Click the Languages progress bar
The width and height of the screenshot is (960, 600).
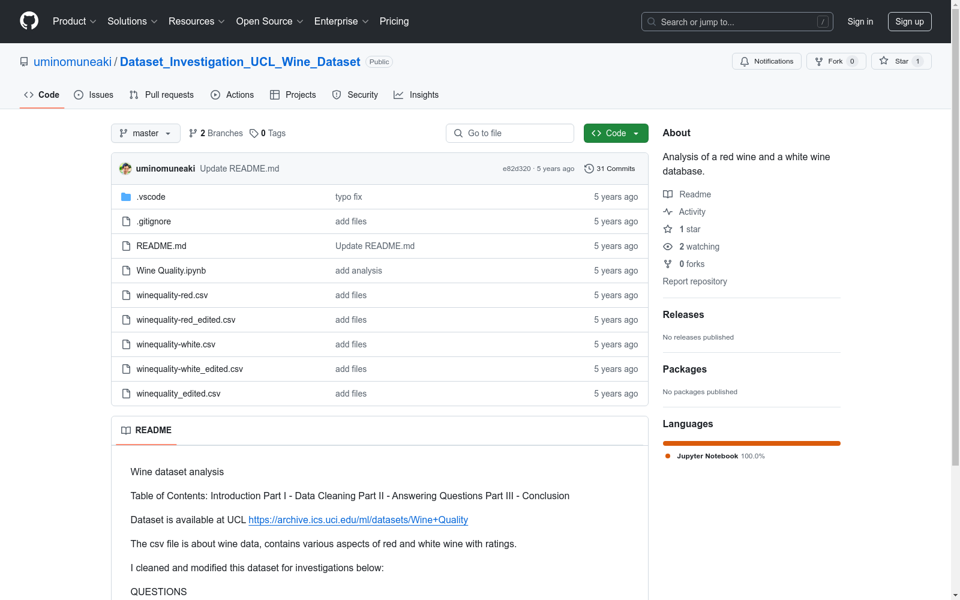[752, 443]
